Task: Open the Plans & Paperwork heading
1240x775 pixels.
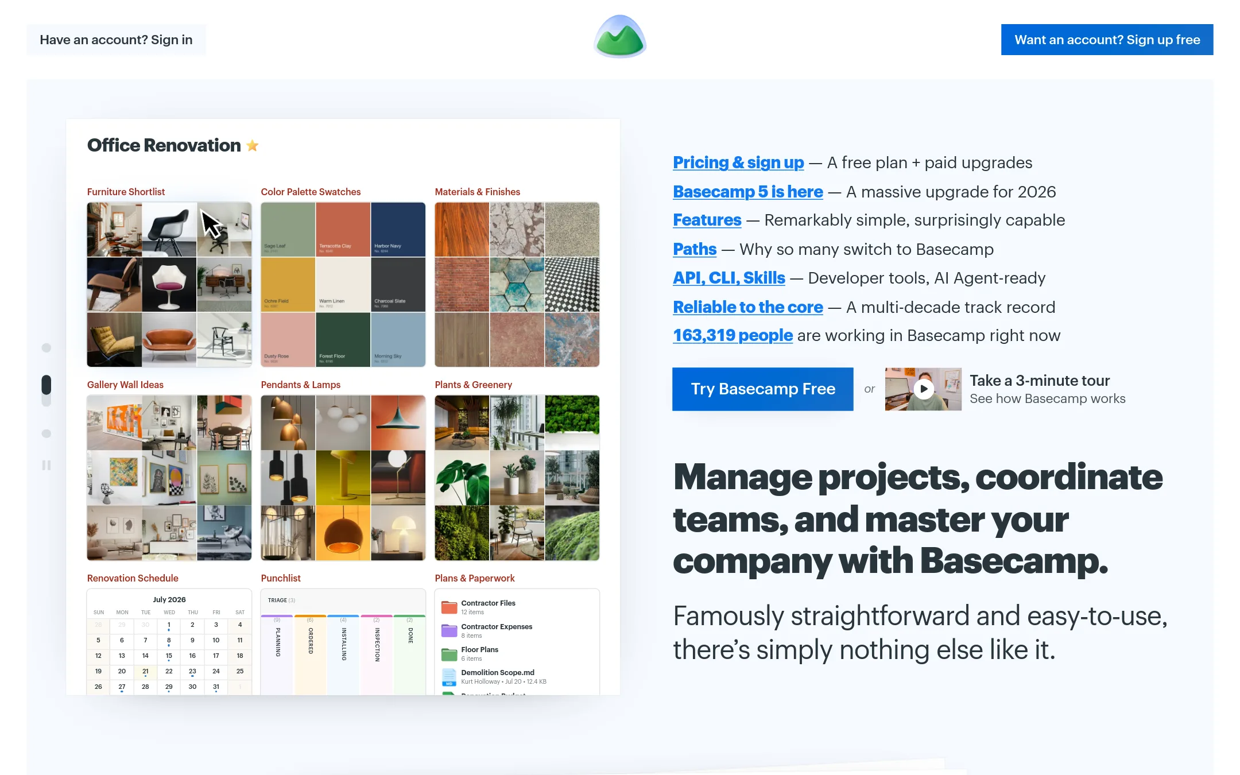Action: [x=474, y=578]
